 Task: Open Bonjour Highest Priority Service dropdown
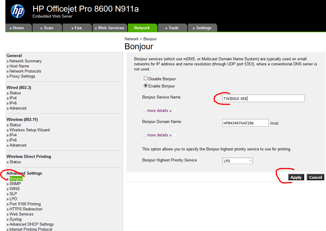(x=238, y=161)
